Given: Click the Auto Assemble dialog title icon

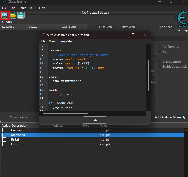Looking at the screenshot, I should click(x=43, y=35).
